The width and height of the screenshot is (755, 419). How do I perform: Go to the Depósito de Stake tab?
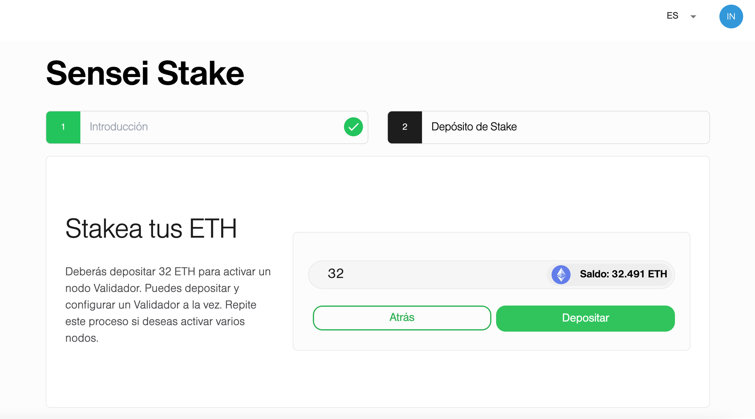pyautogui.click(x=548, y=127)
